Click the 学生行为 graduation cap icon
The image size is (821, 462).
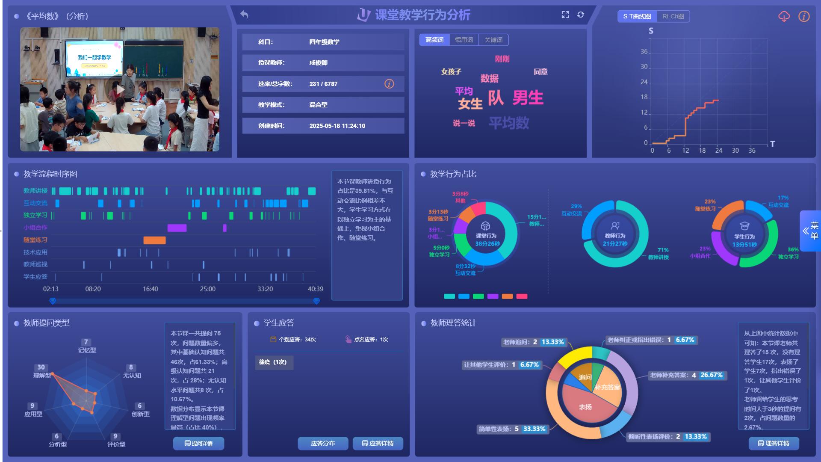pos(744,226)
